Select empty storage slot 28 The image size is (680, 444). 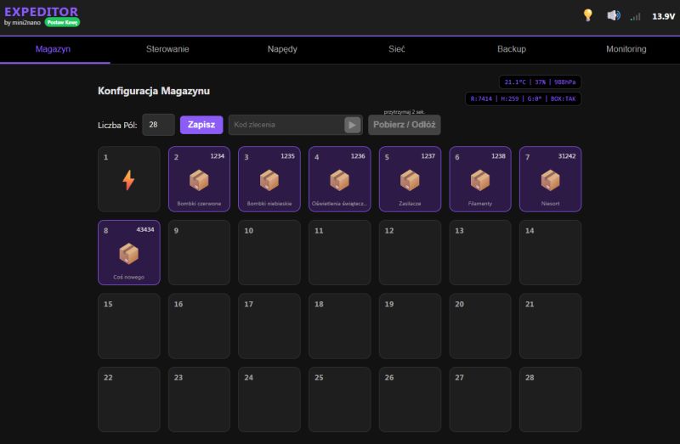[x=550, y=399]
